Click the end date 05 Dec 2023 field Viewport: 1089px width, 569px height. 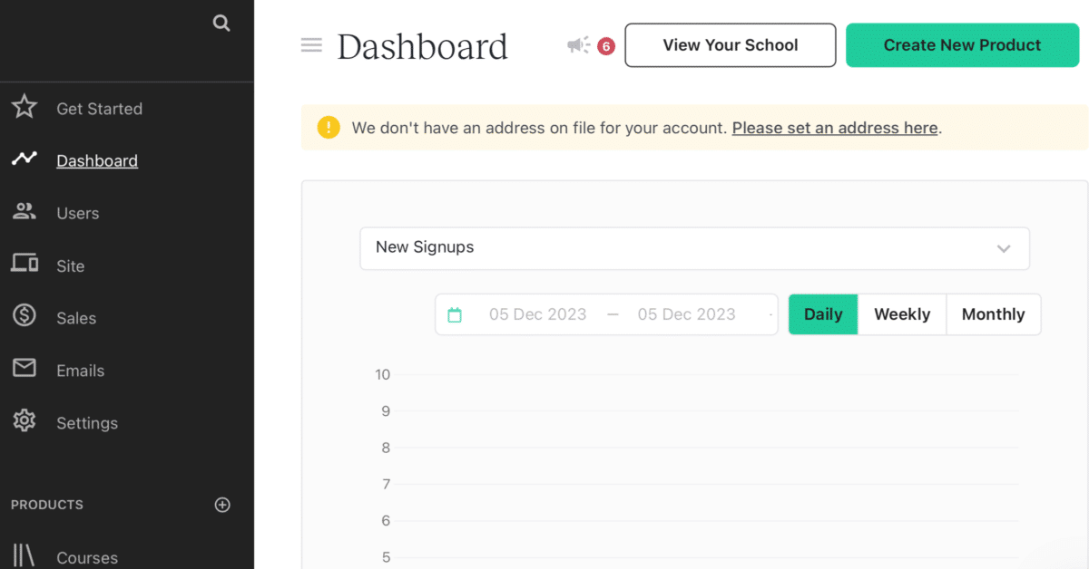pos(686,314)
